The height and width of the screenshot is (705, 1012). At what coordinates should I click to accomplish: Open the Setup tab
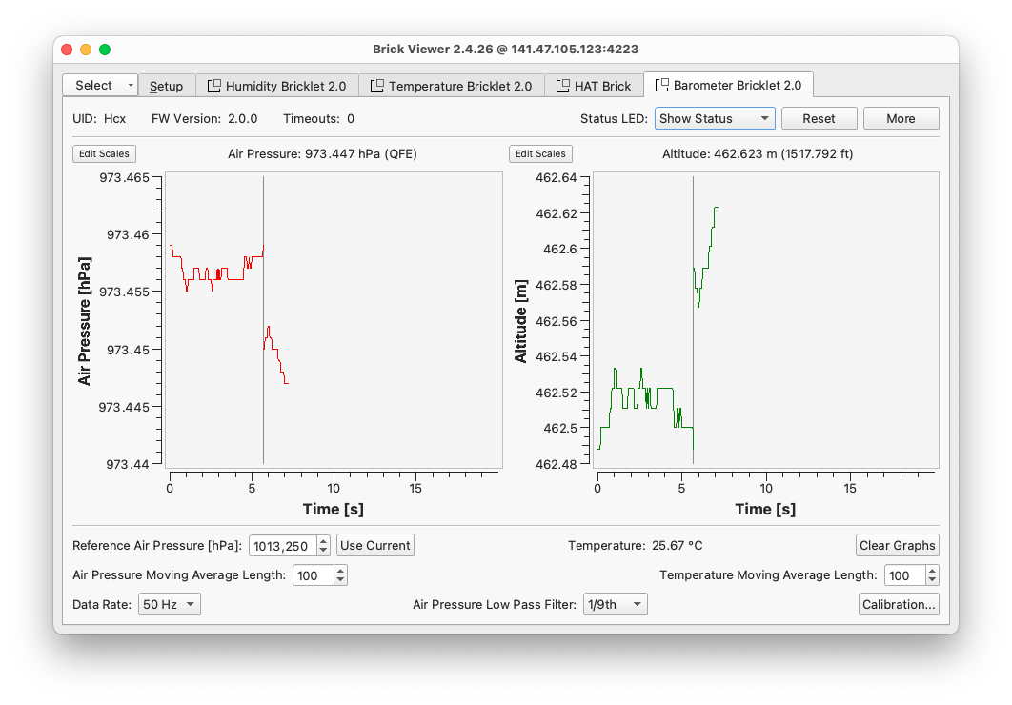[x=167, y=86]
